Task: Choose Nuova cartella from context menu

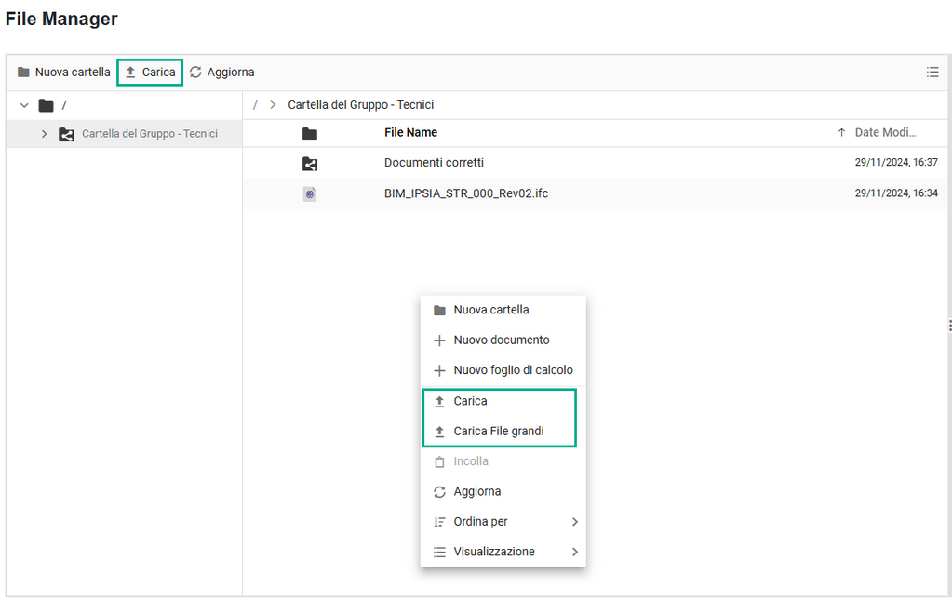Action: pyautogui.click(x=490, y=311)
